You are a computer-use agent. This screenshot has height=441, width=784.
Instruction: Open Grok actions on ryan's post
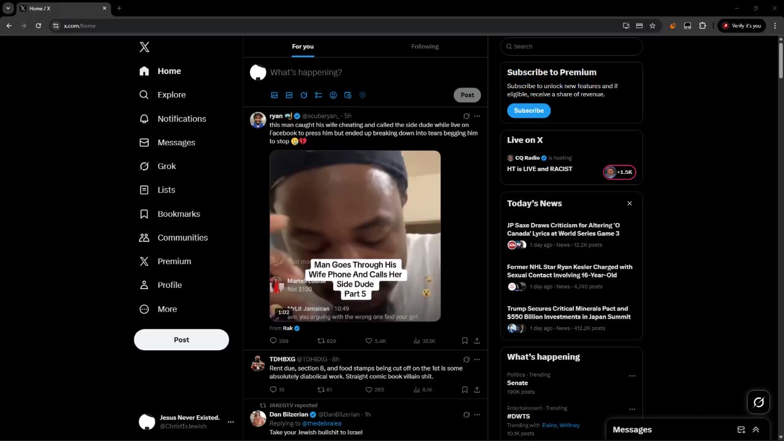466,116
